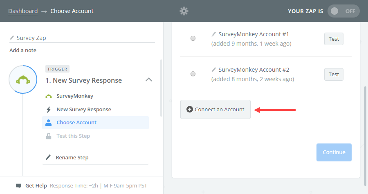The width and height of the screenshot is (368, 194).
Task: Click 'Choose Account' breadcrumb text
Action: coord(72,11)
